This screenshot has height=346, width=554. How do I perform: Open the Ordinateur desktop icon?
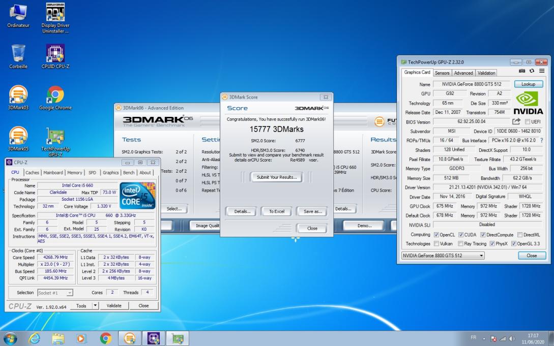click(x=18, y=16)
